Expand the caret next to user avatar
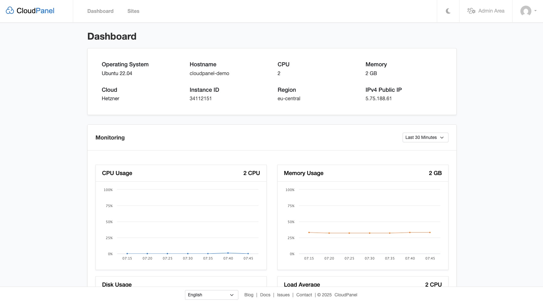 coord(535,11)
